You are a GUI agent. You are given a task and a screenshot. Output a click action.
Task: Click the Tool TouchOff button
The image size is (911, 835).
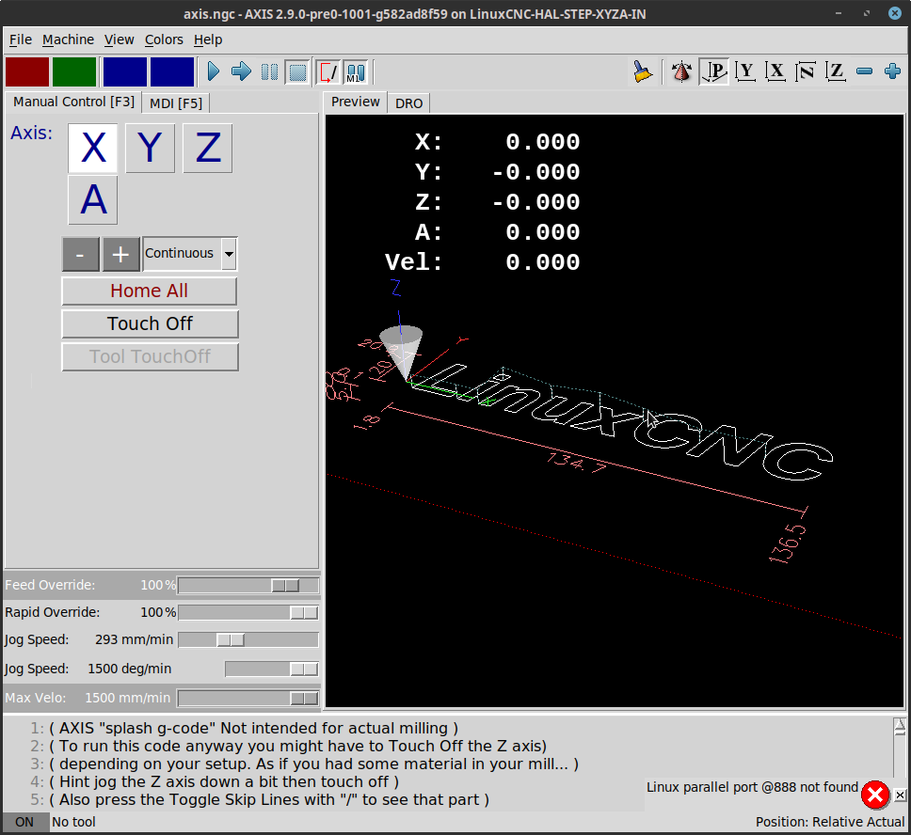pos(150,356)
